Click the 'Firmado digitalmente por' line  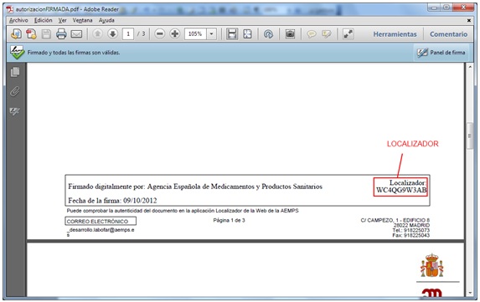pyautogui.click(x=195, y=187)
